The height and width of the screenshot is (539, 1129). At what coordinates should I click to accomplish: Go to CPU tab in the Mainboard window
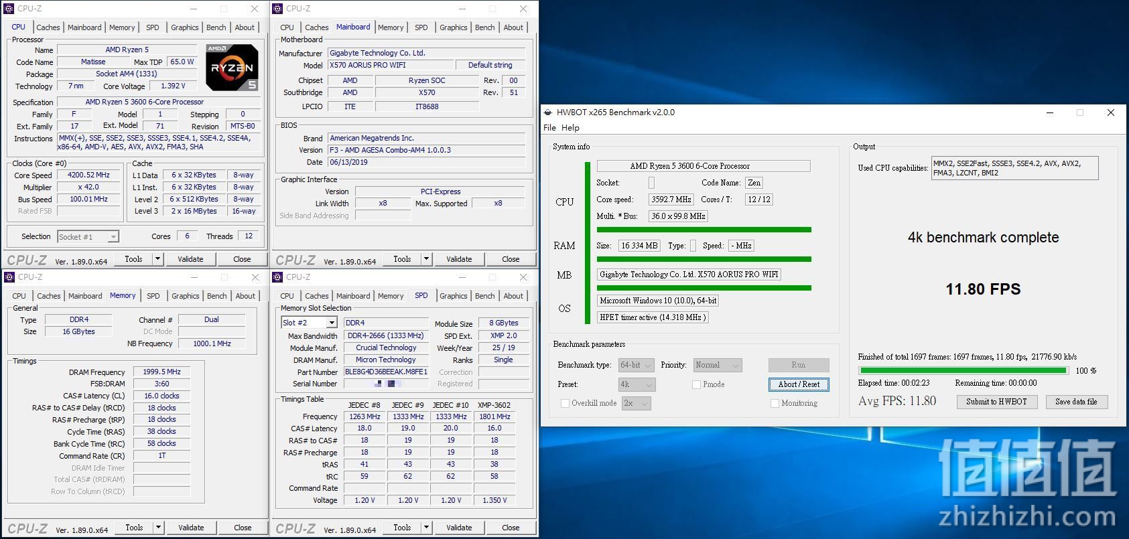click(287, 27)
